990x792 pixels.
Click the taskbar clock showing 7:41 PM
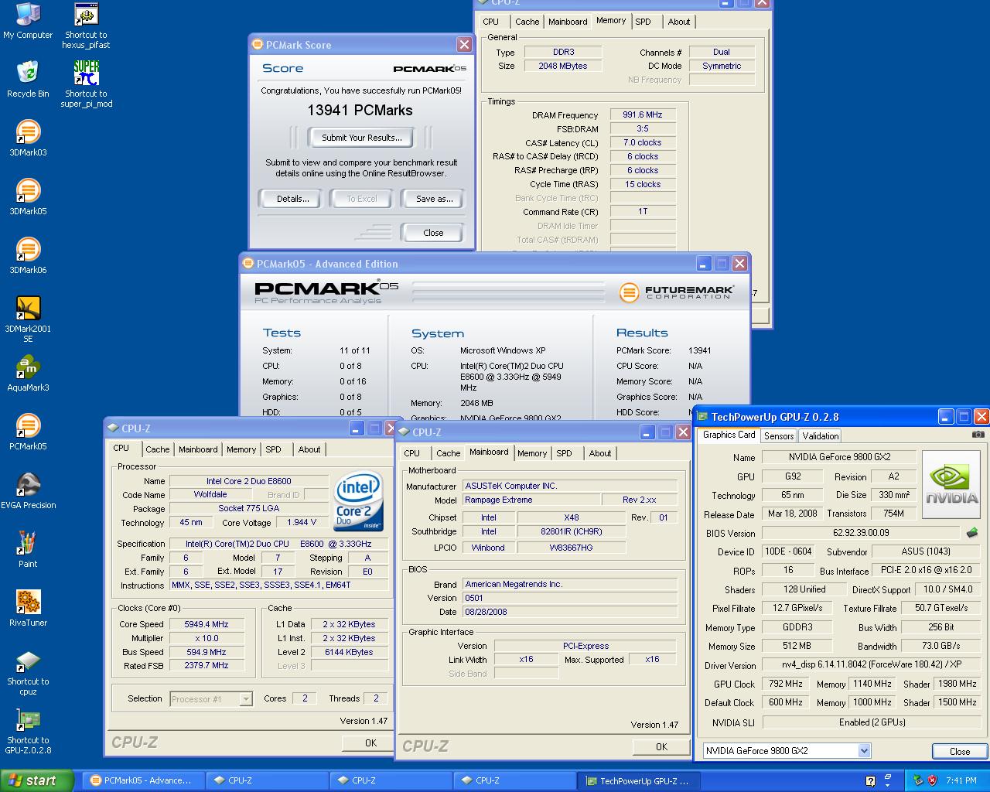coord(961,780)
